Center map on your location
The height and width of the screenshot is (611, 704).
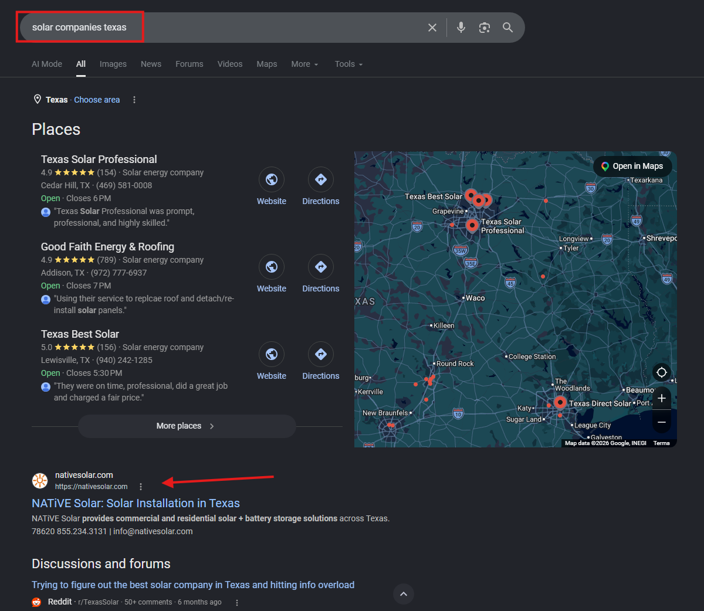(662, 372)
